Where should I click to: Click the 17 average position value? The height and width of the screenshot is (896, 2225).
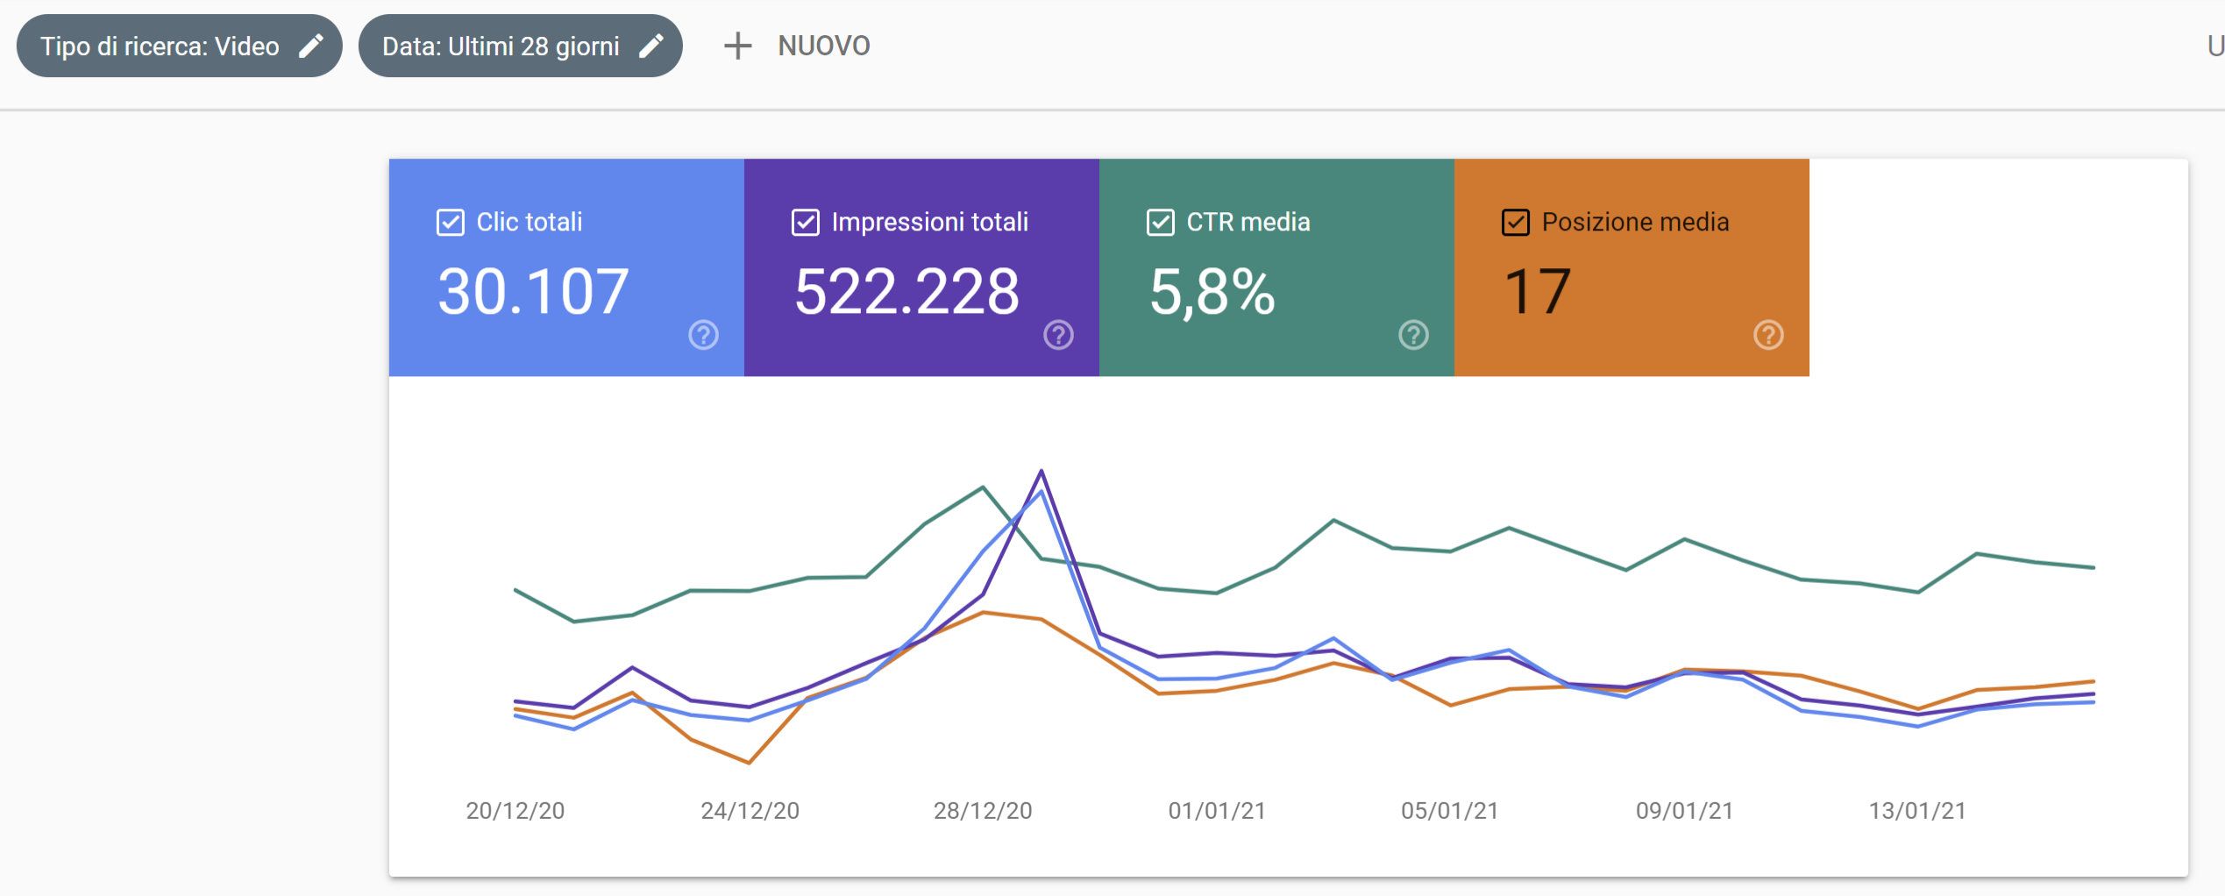click(1537, 292)
